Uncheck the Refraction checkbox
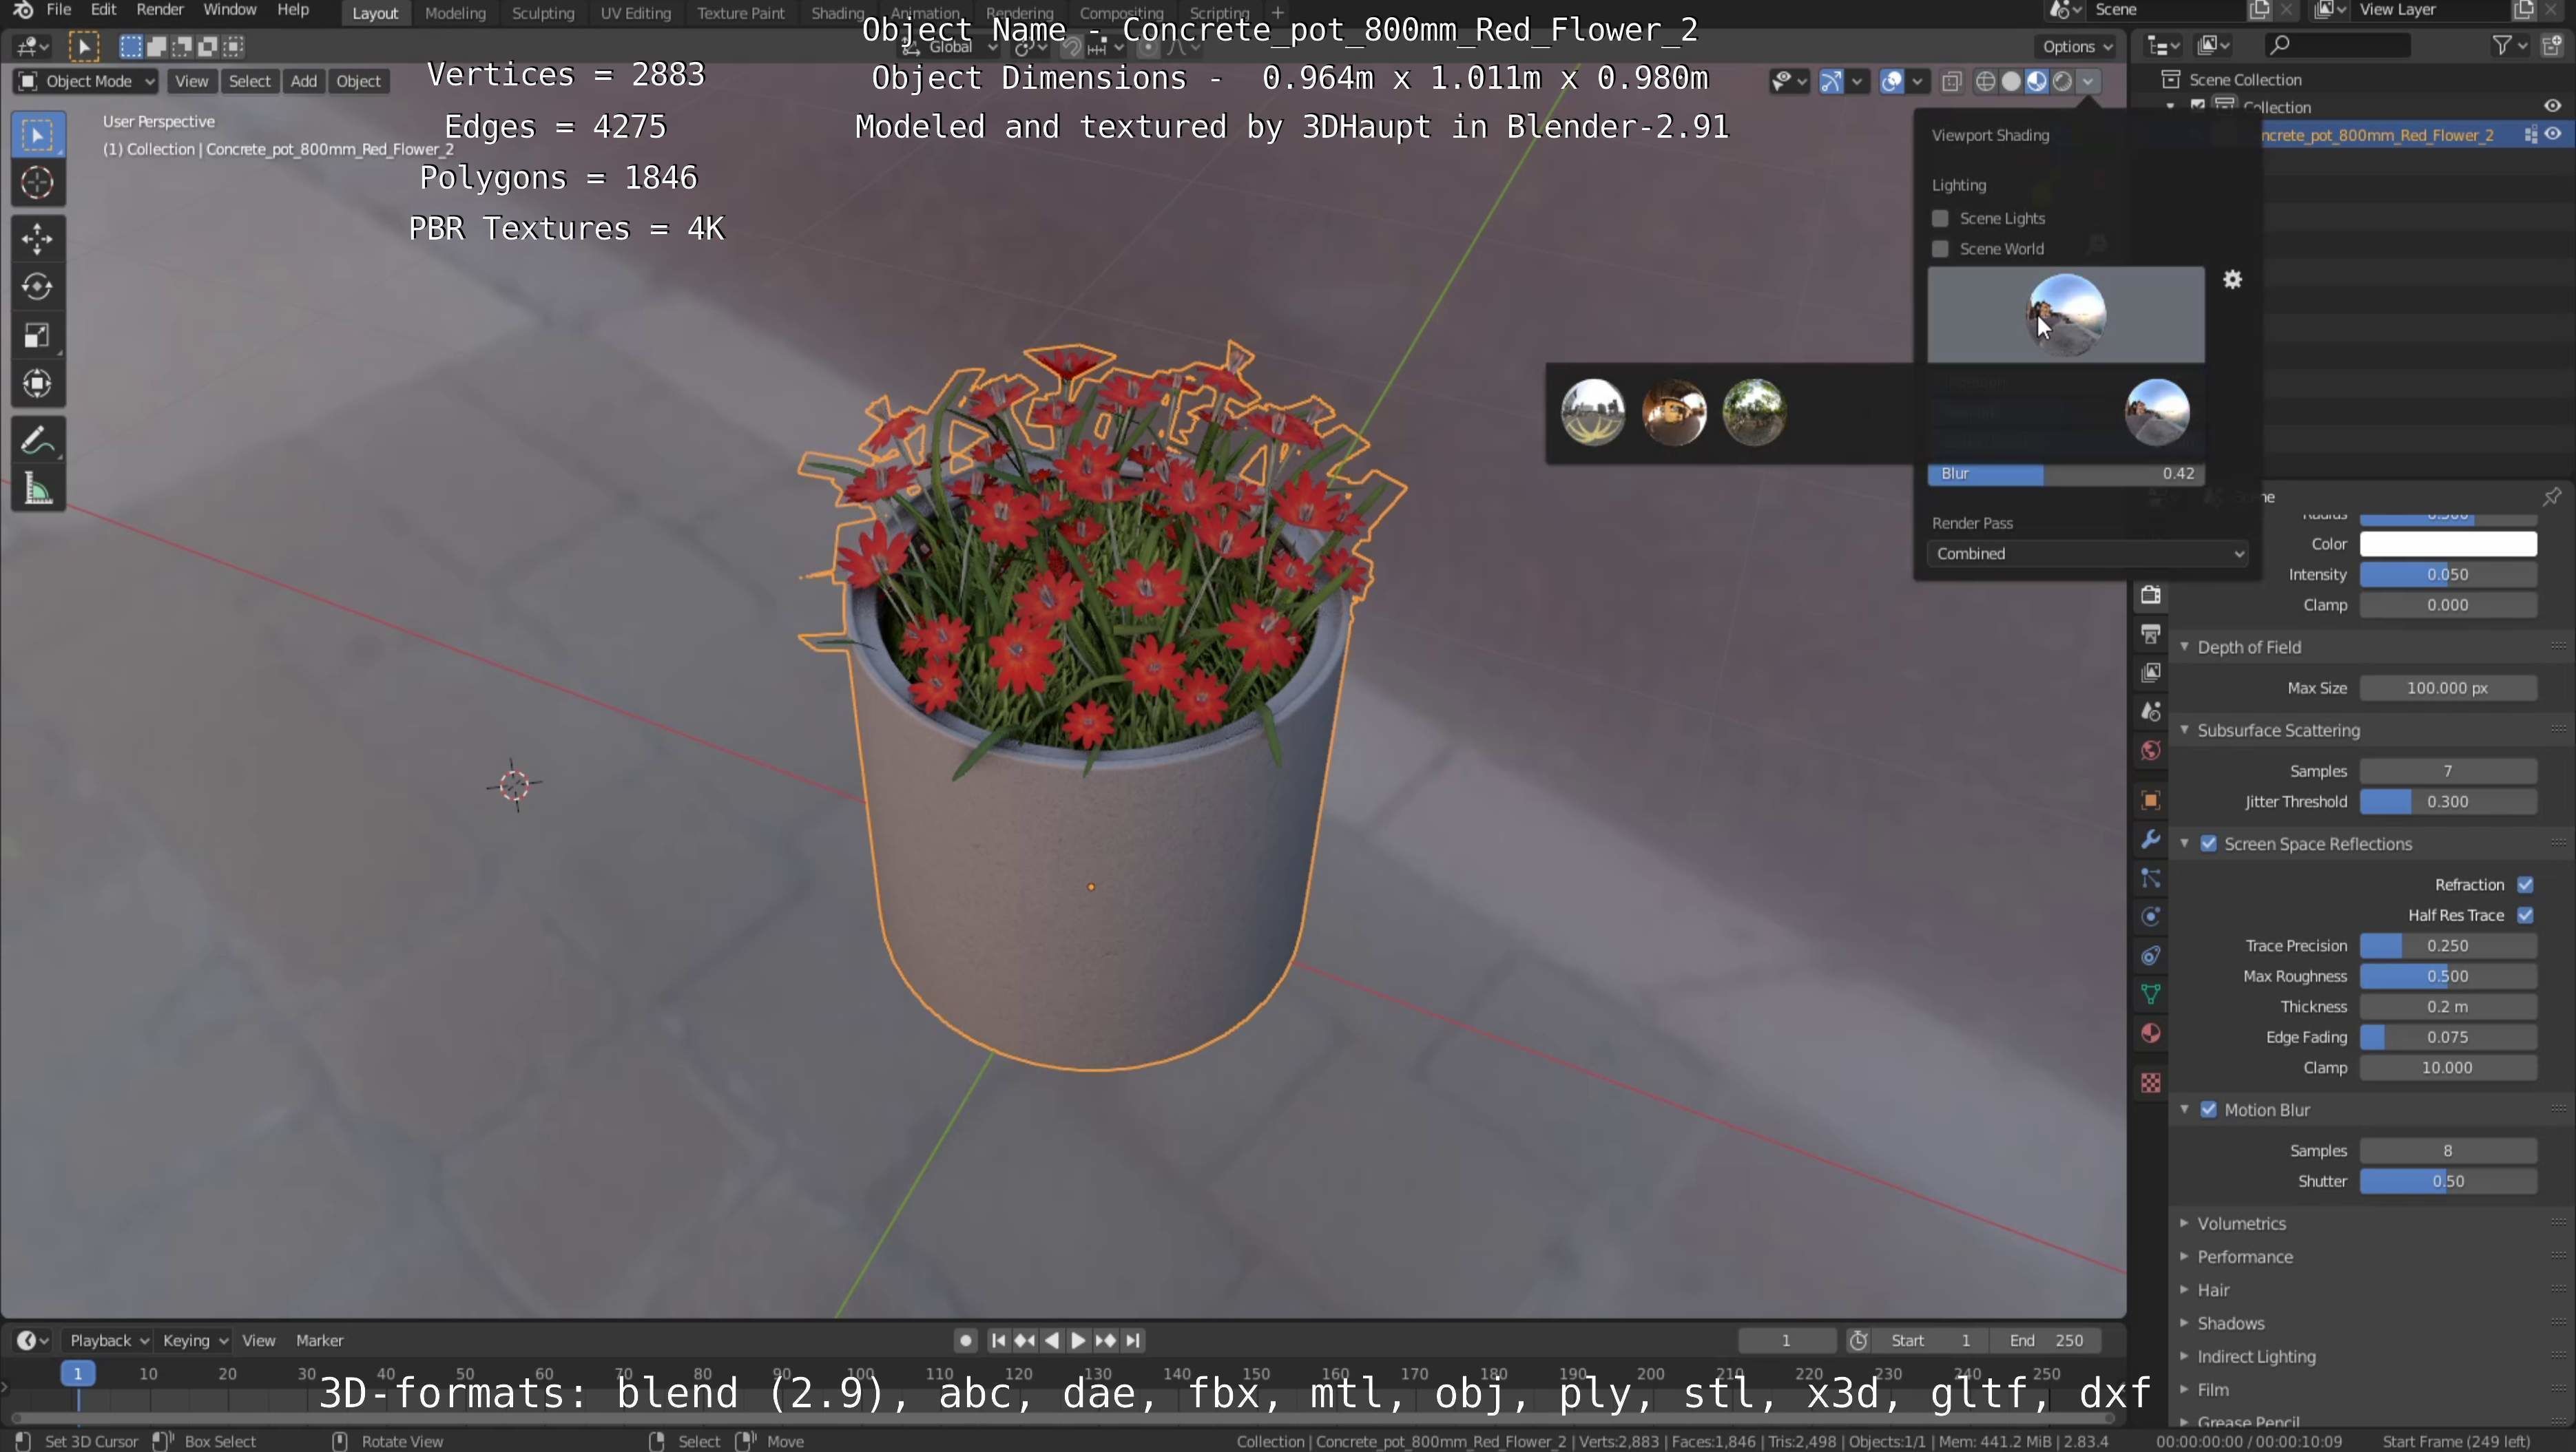The width and height of the screenshot is (2576, 1452). pyautogui.click(x=2526, y=885)
